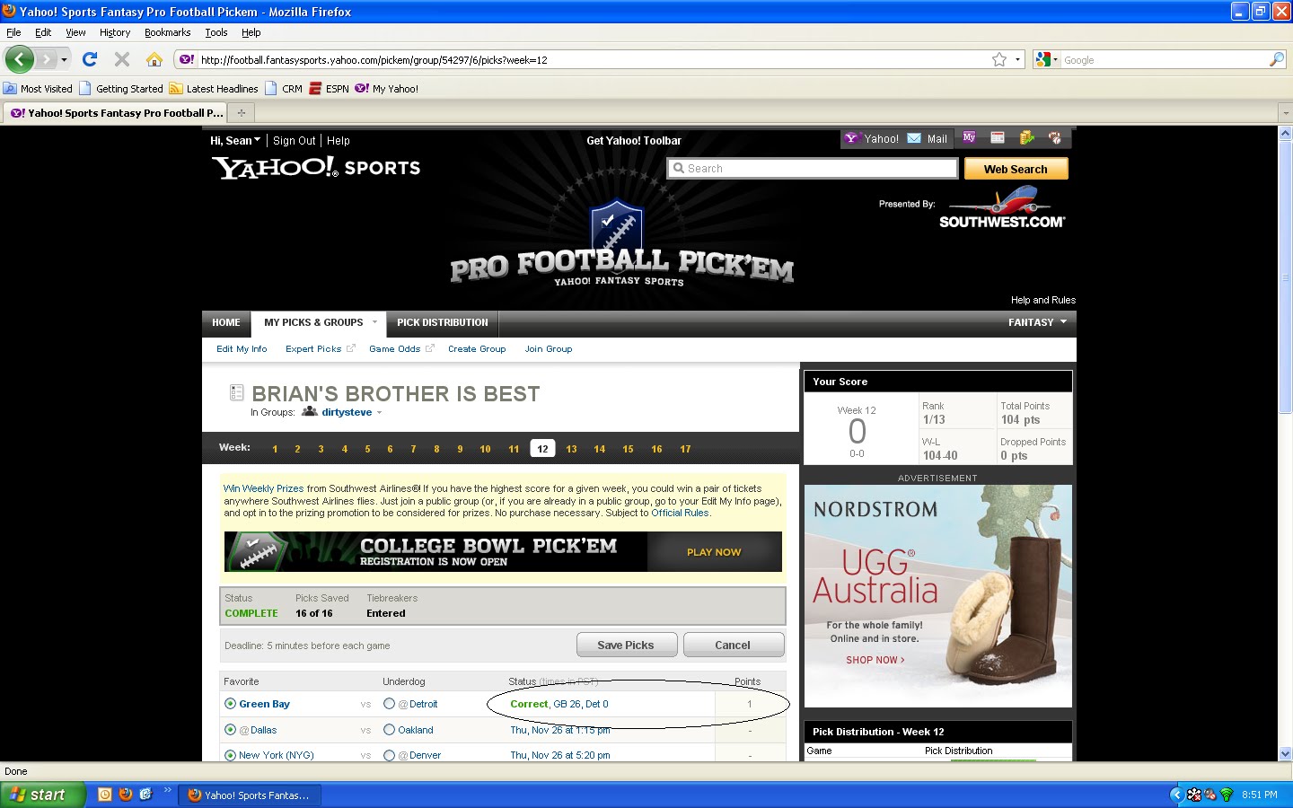Reload the page with the refresh icon
1293x808 pixels.
[90, 59]
